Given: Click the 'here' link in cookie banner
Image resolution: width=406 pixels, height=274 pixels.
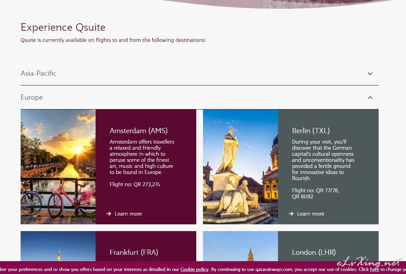Looking at the screenshot, I should tap(375, 269).
